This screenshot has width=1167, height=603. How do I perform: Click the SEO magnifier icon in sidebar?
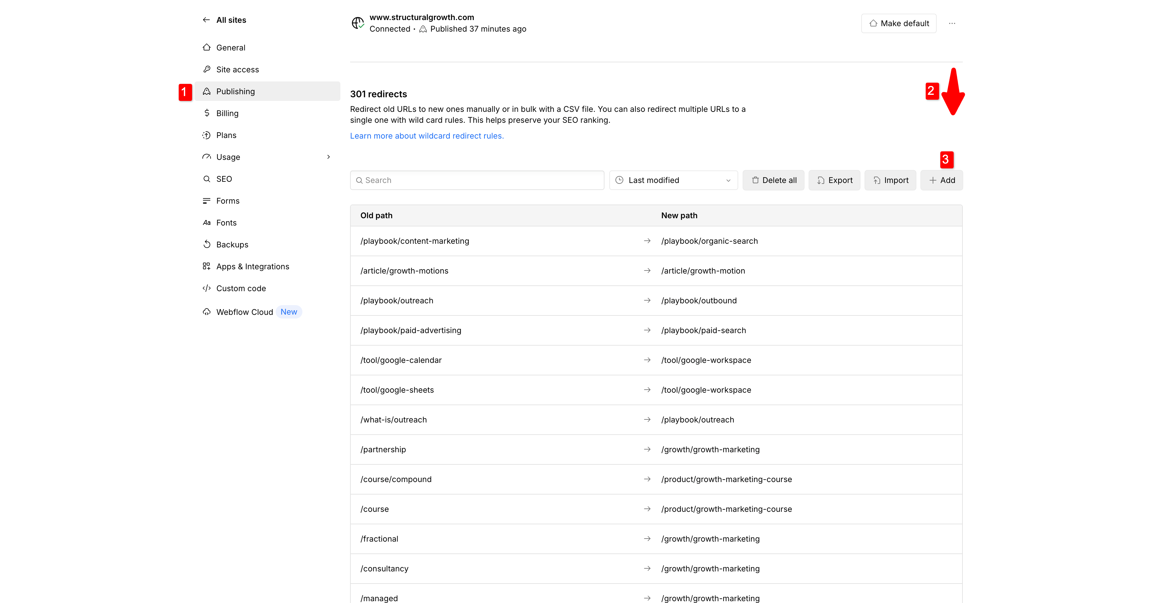tap(207, 179)
